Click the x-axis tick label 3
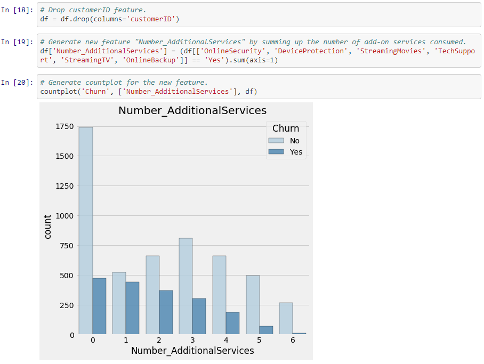Image resolution: width=484 pixels, height=364 pixels. click(192, 340)
